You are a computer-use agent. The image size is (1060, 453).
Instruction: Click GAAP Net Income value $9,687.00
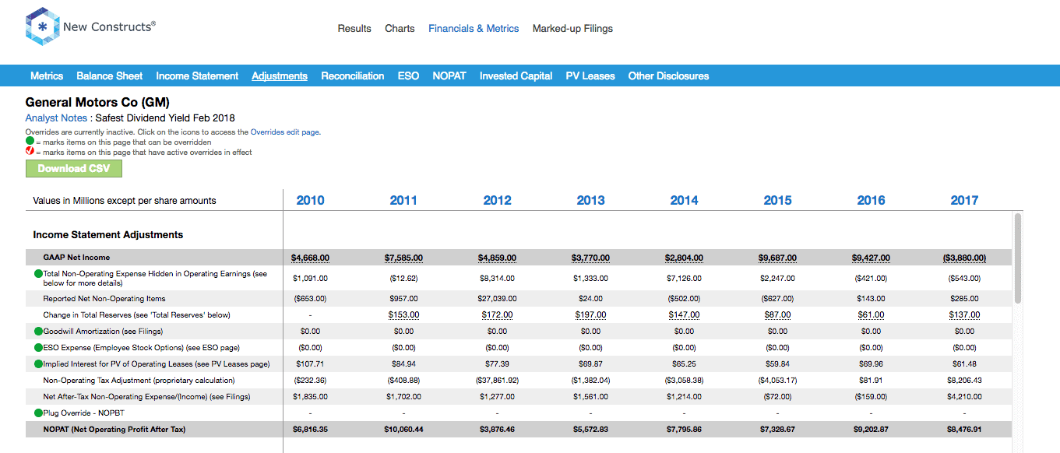click(777, 258)
